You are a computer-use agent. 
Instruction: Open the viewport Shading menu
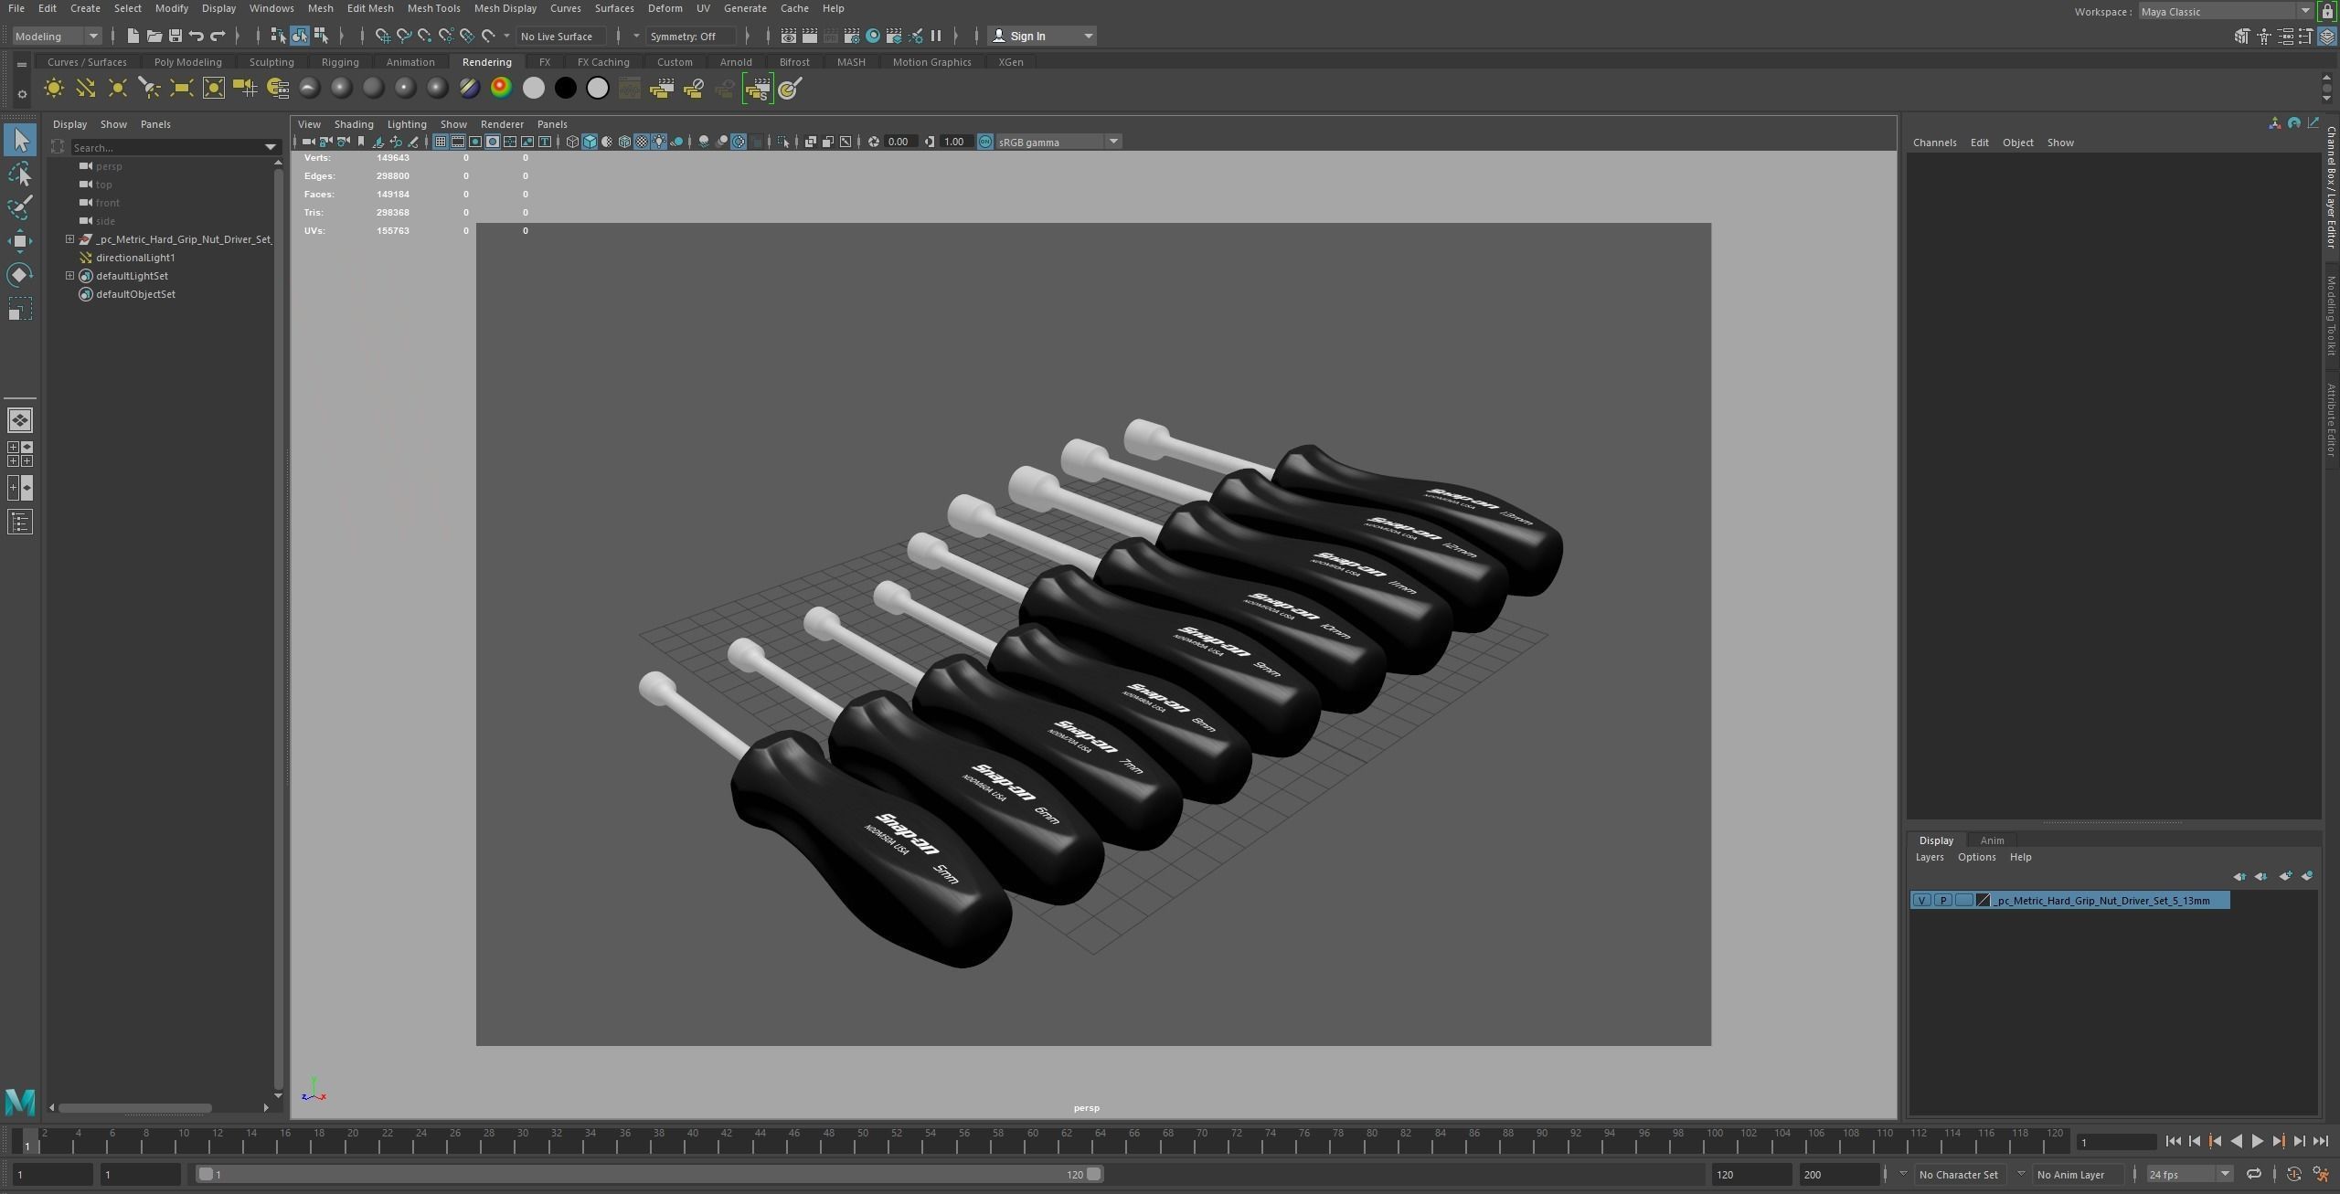(x=353, y=124)
